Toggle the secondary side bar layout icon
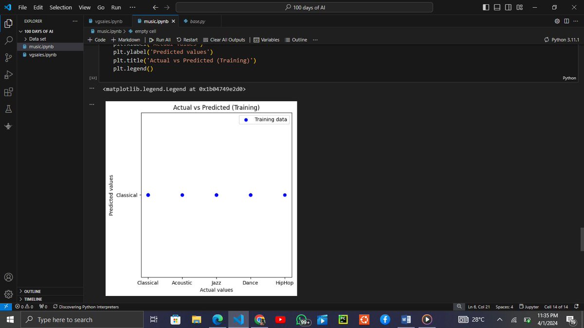584x328 pixels. (x=508, y=7)
